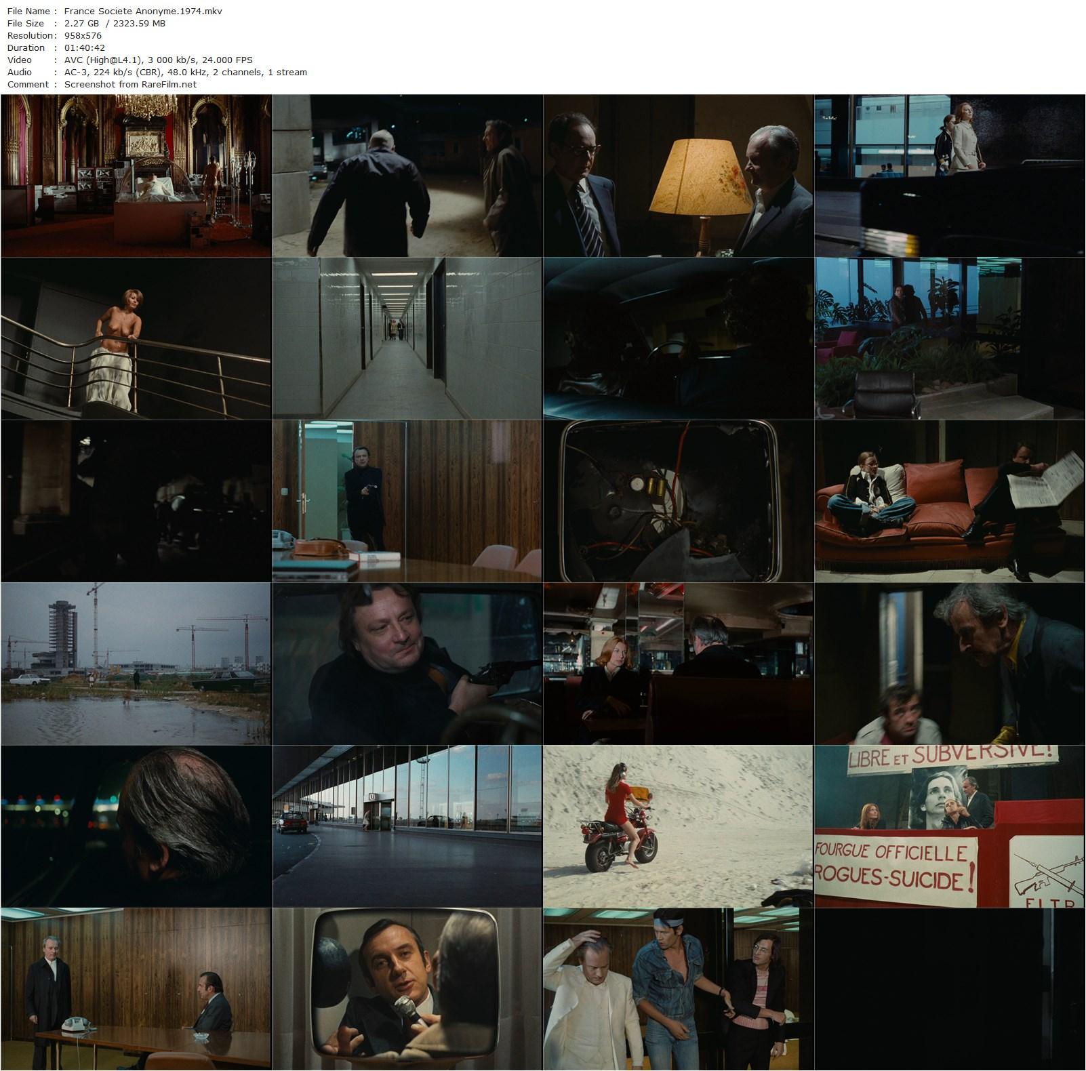
Task: Click the file name 'France Societe Anonyme.1974.mkv'
Action: point(143,11)
